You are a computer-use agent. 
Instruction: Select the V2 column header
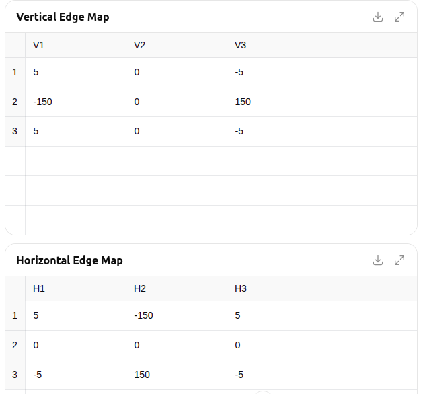(176, 45)
